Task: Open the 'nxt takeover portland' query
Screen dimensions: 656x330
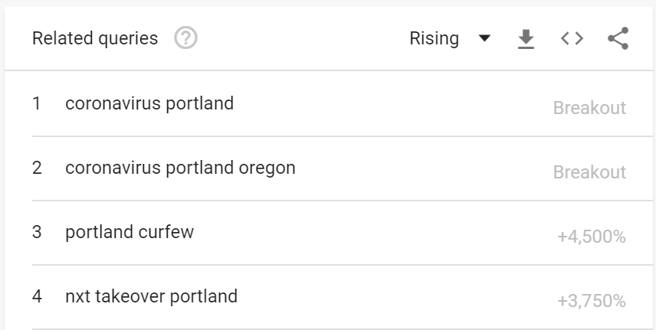Action: (152, 296)
